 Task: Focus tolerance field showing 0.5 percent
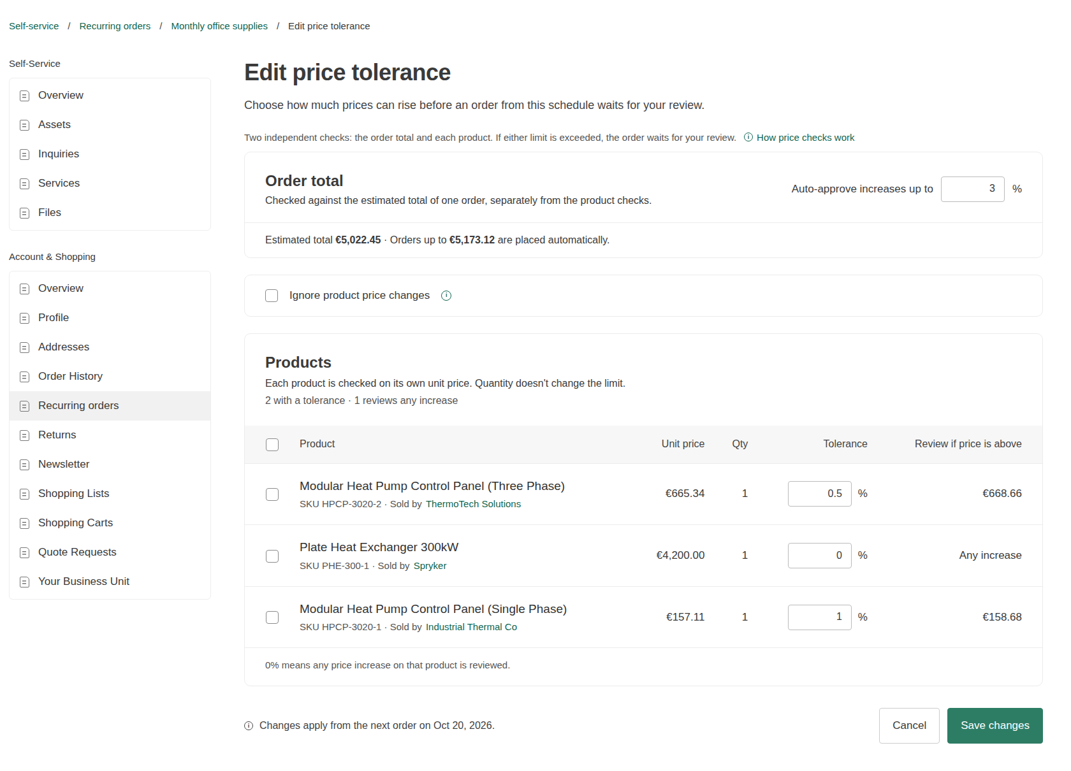820,494
